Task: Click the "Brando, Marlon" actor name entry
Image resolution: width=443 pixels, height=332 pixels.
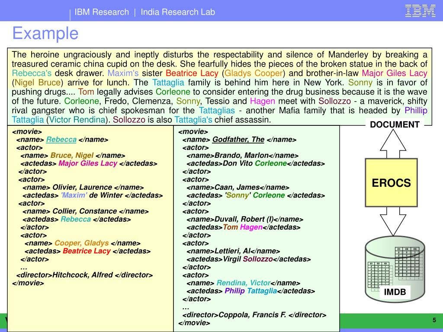Action: (241, 156)
